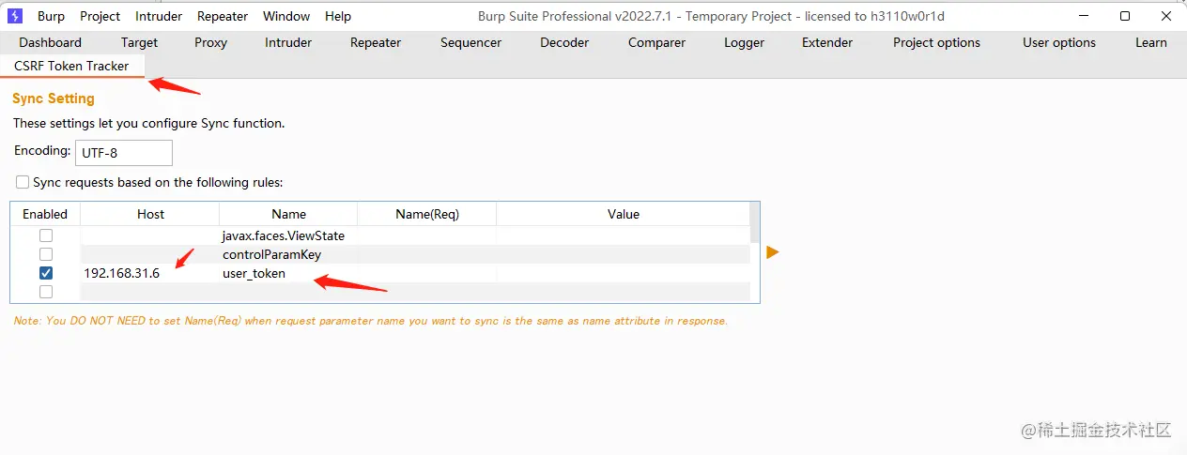1187x455 pixels.
Task: Select the controlParamKey name cell
Action: [x=288, y=254]
